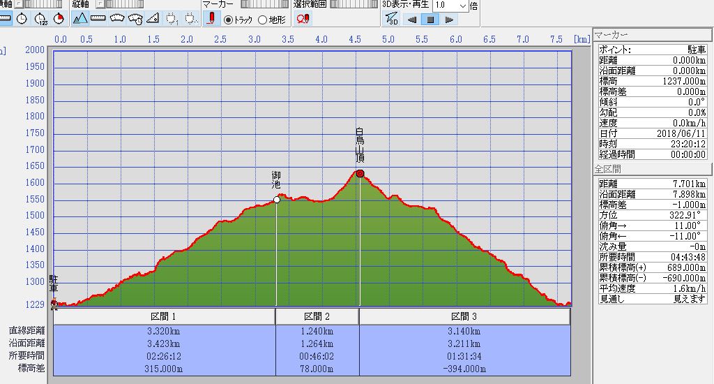Select the 区間 3 column header
This screenshot has height=384, width=714.
click(465, 316)
